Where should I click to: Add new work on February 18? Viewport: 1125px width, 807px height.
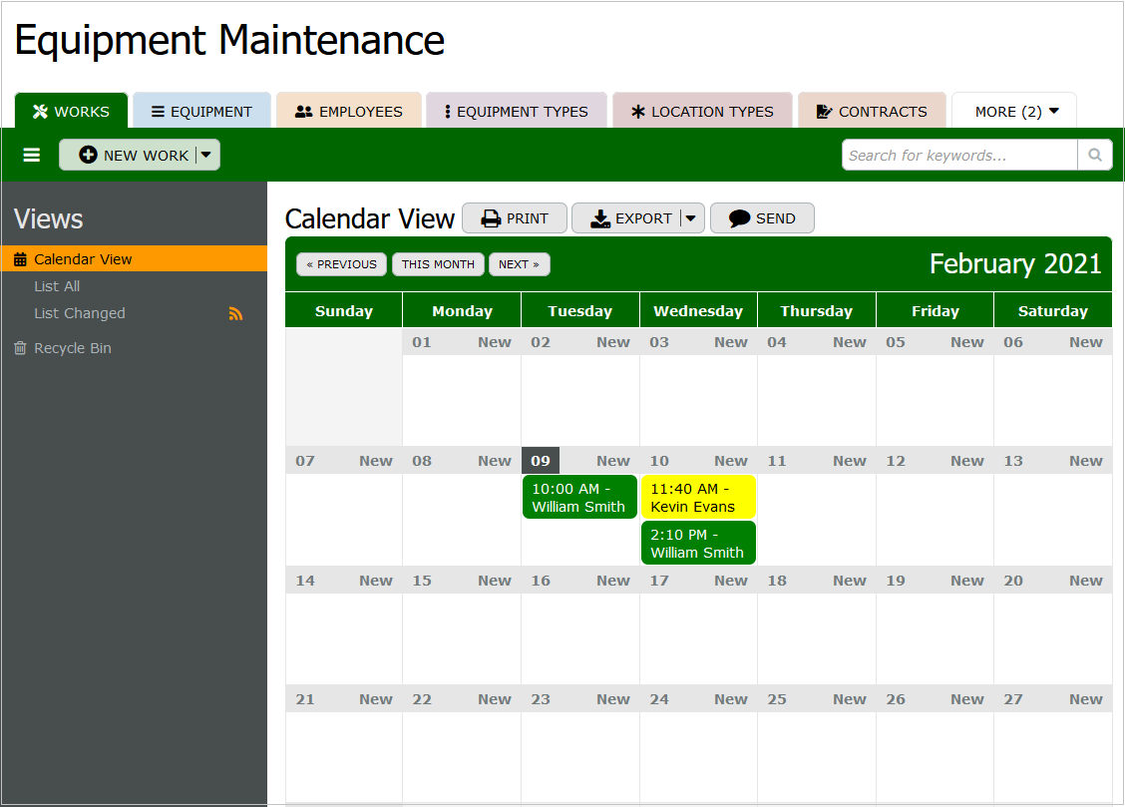(x=849, y=581)
